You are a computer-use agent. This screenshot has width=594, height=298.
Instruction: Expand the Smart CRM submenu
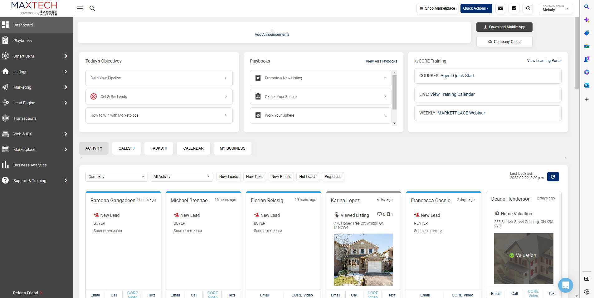[x=66, y=56]
